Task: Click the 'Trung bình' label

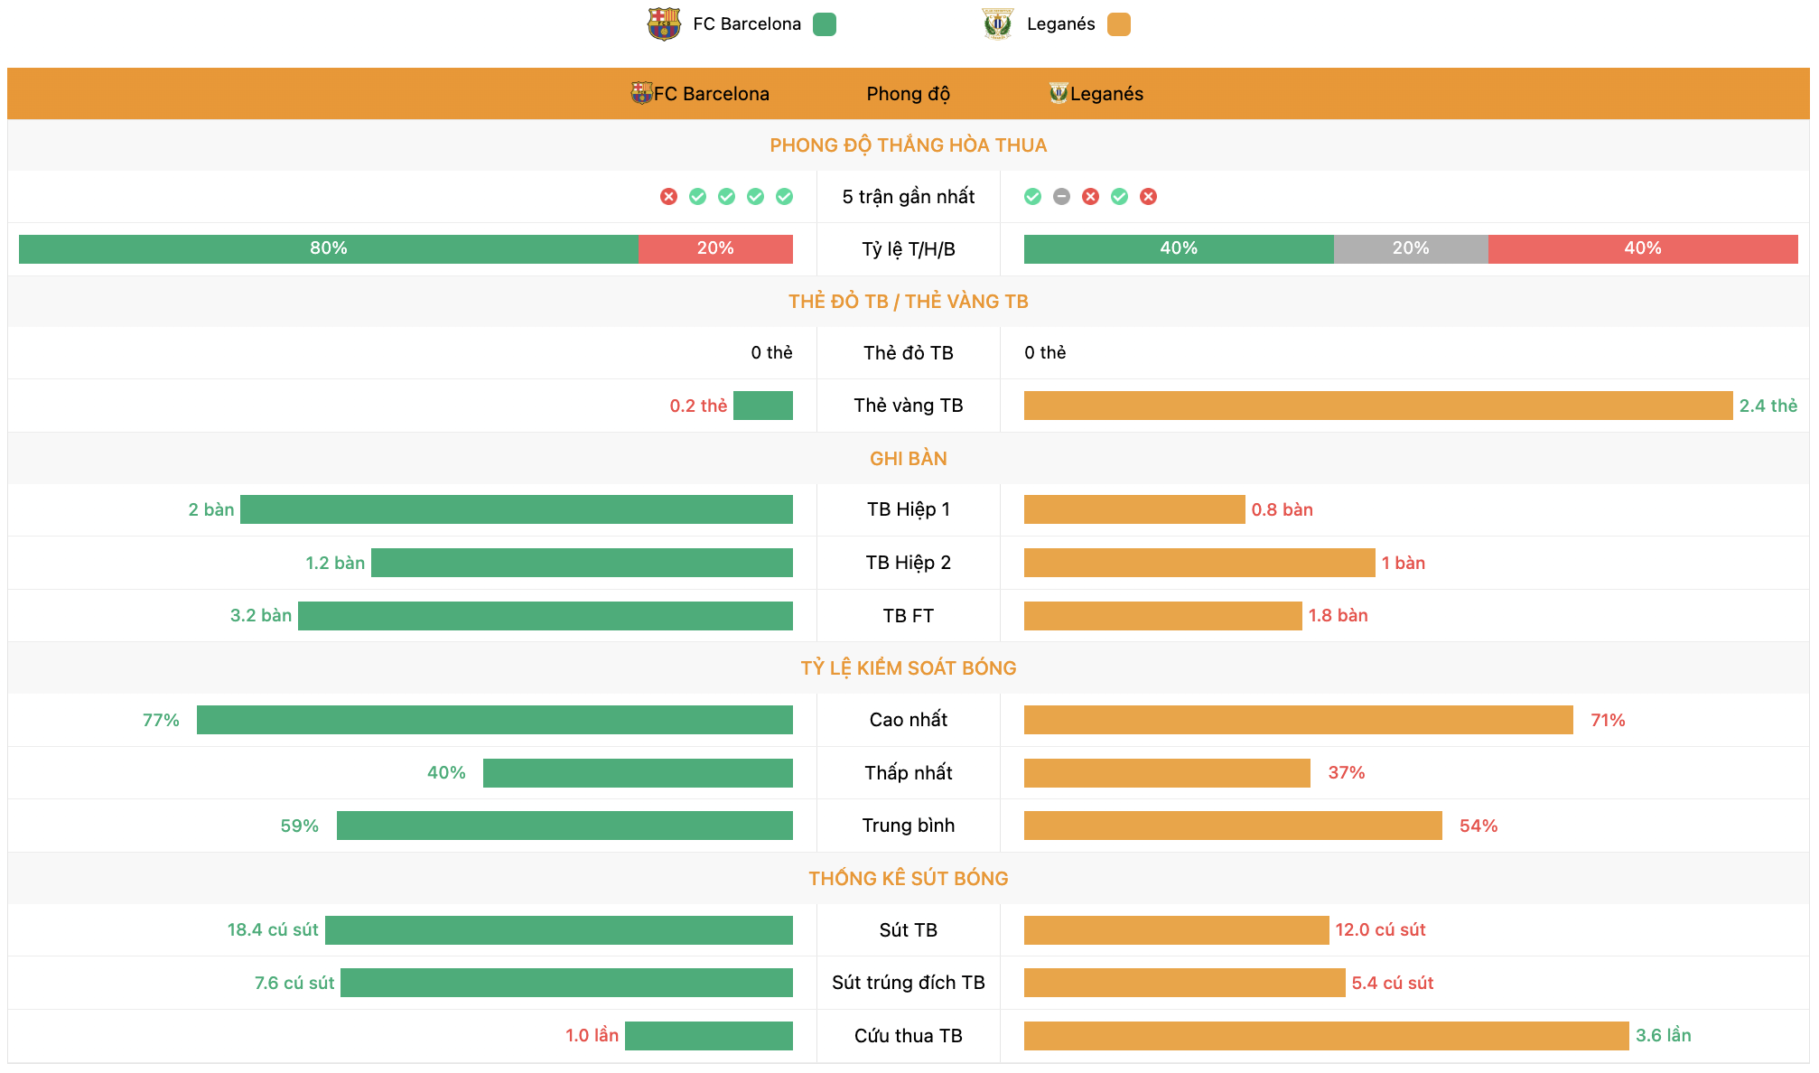Action: [909, 826]
